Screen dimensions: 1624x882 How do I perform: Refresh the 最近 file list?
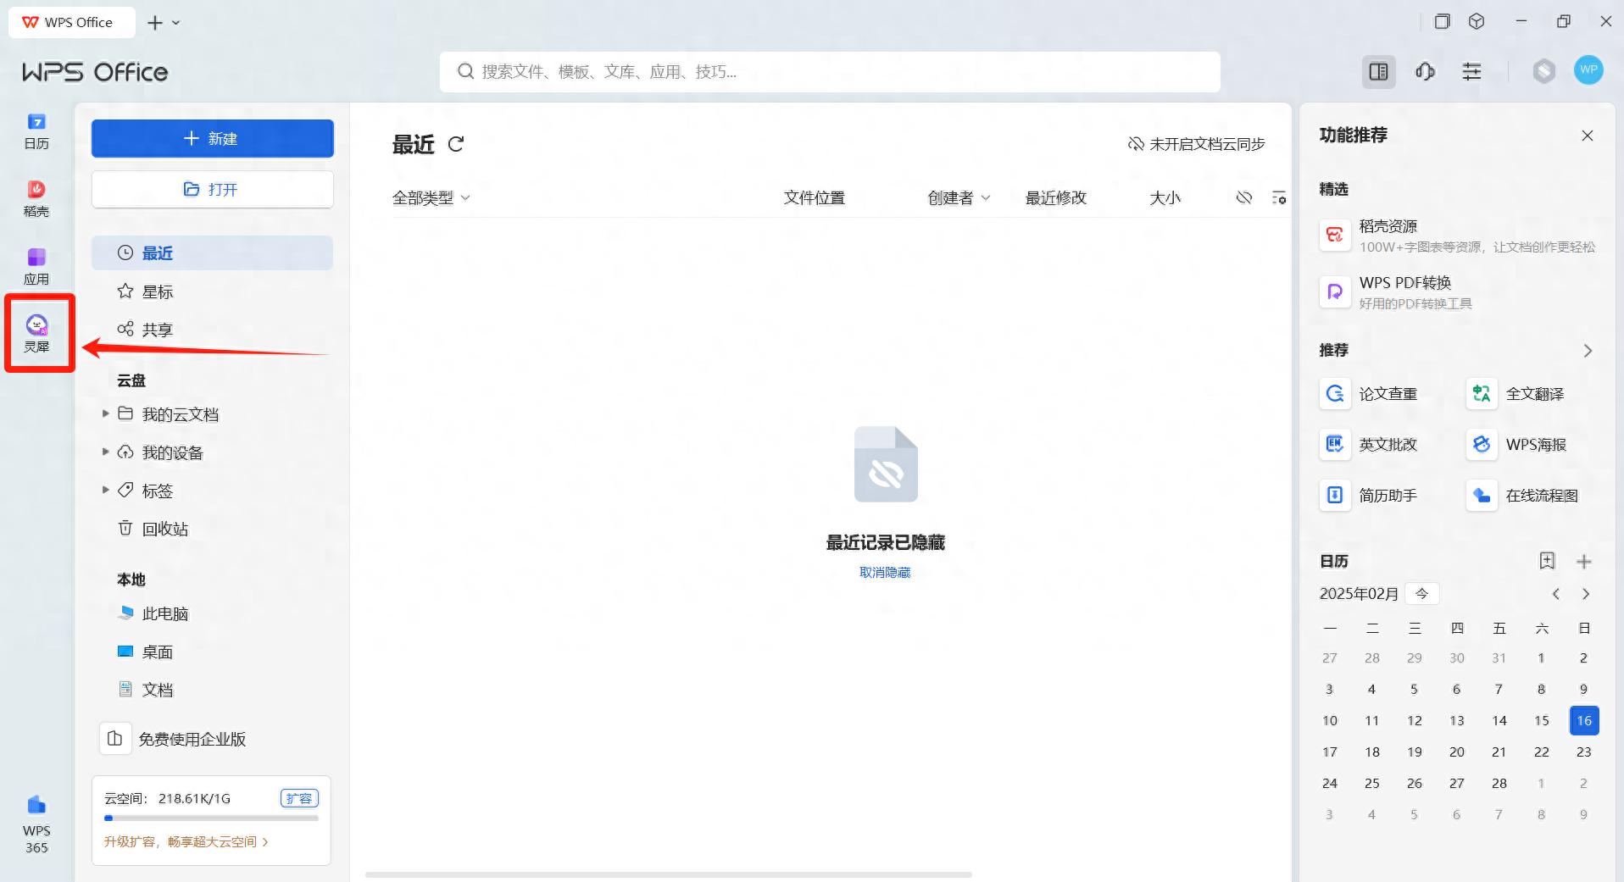456,144
